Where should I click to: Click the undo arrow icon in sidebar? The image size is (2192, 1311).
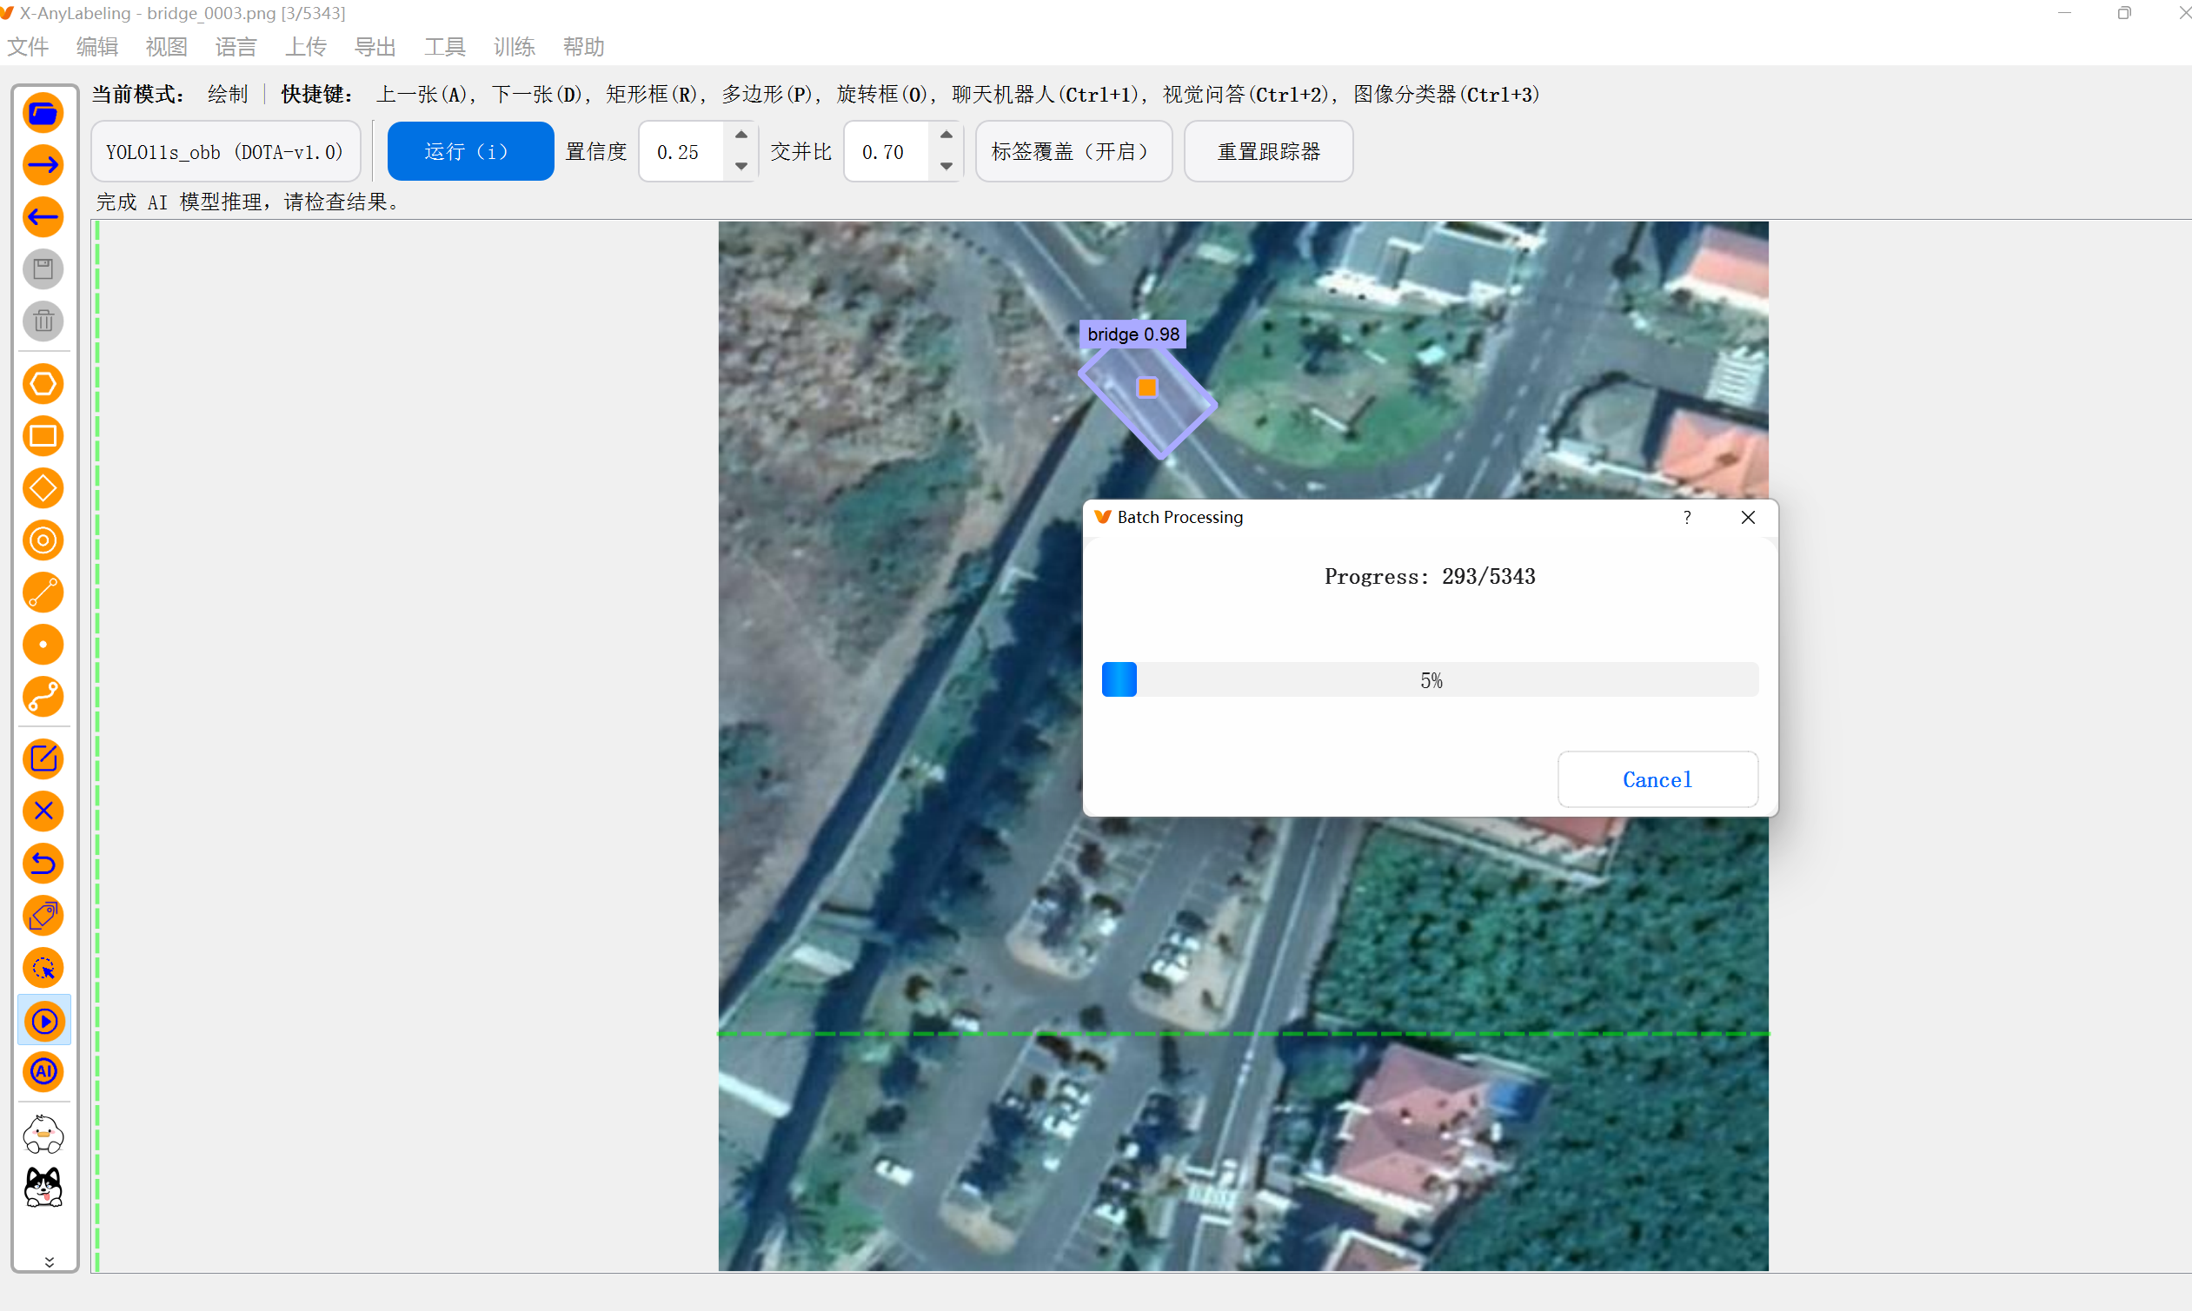pos(43,863)
